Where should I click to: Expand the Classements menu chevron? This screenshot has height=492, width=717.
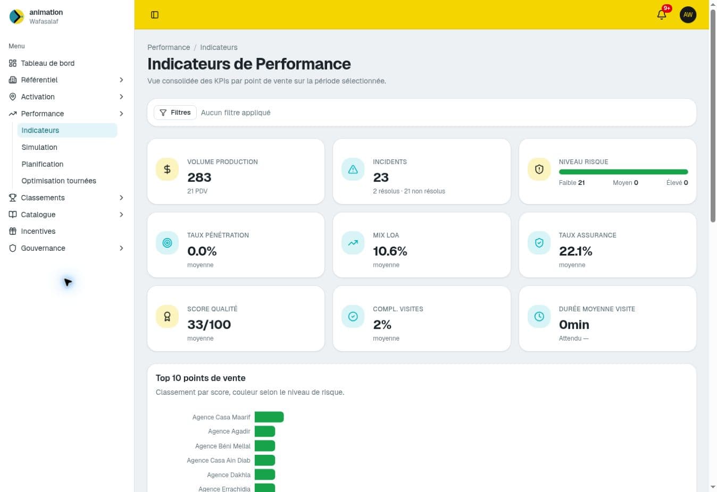point(121,198)
